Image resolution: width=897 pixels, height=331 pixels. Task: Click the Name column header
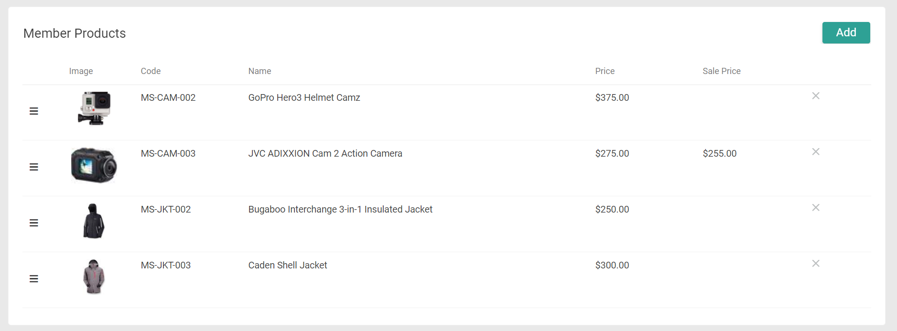pos(259,71)
